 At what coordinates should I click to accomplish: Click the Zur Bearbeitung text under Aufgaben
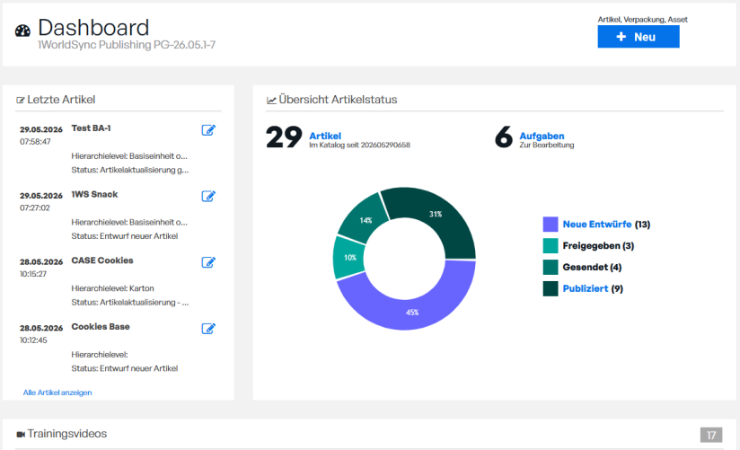pyautogui.click(x=547, y=145)
